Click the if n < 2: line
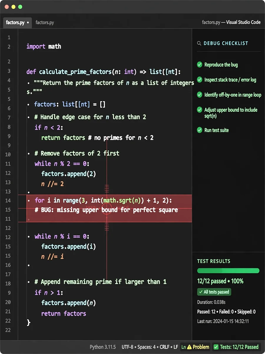This screenshot has height=354, width=265. (x=49, y=128)
